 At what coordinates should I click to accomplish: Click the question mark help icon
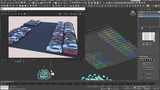tap(154, 60)
